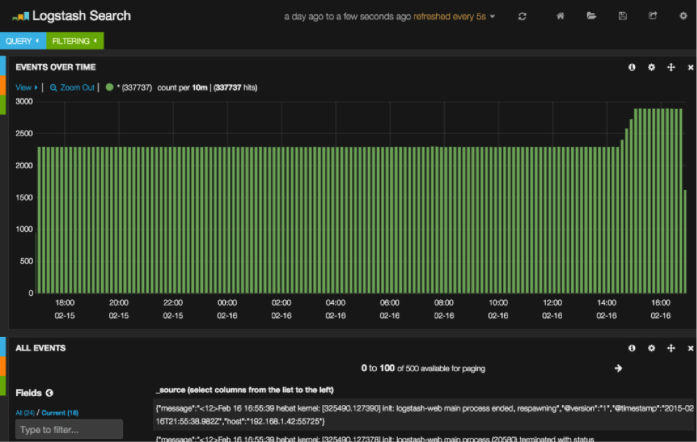Go to next page of events arrow
The width and height of the screenshot is (697, 442).
pos(618,369)
